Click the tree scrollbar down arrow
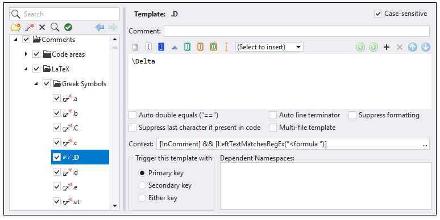The image size is (440, 220). pos(115,206)
